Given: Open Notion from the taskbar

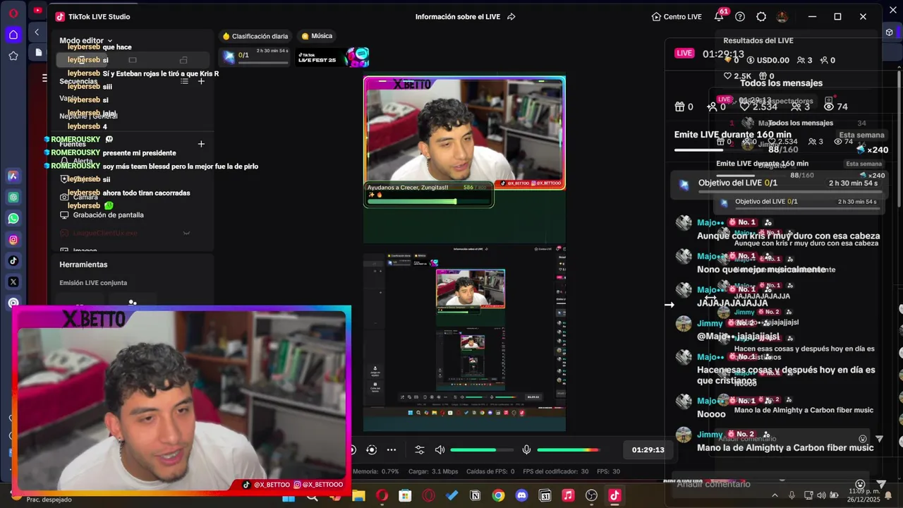Looking at the screenshot, I should point(475,496).
